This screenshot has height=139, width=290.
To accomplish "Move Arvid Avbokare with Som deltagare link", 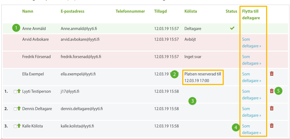I will (251, 43).
